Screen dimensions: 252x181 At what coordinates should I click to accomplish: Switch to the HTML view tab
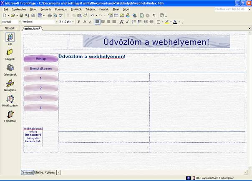click(x=39, y=172)
